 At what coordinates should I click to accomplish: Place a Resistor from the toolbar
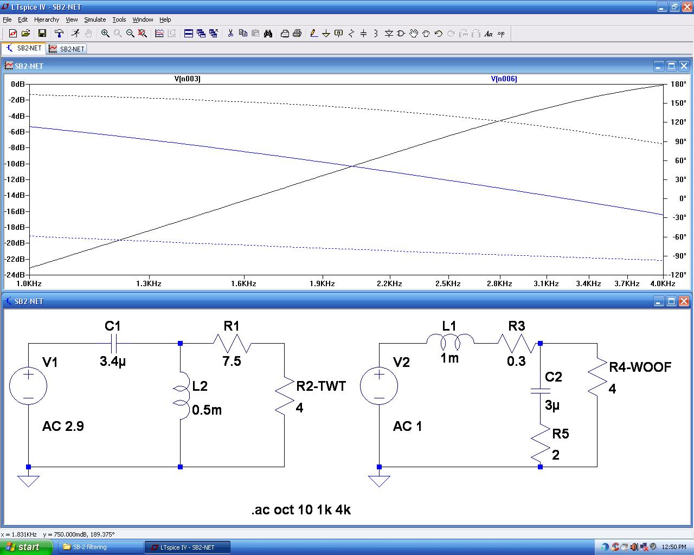[x=351, y=34]
